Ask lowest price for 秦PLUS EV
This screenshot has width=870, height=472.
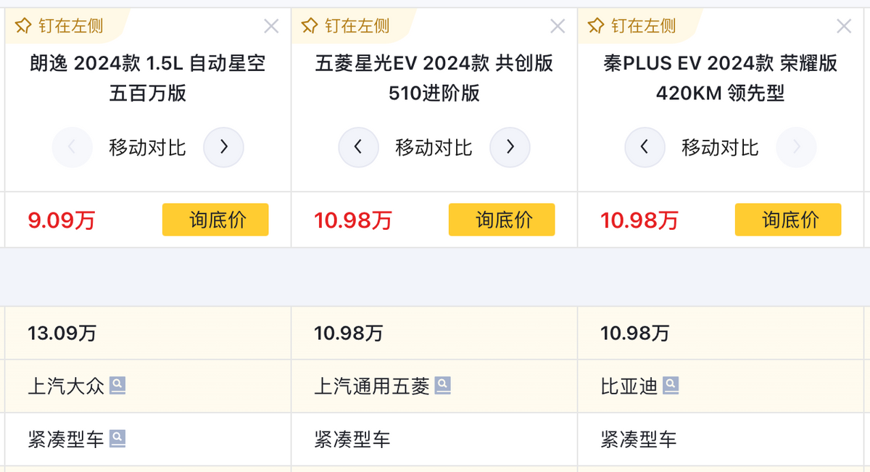[787, 220]
